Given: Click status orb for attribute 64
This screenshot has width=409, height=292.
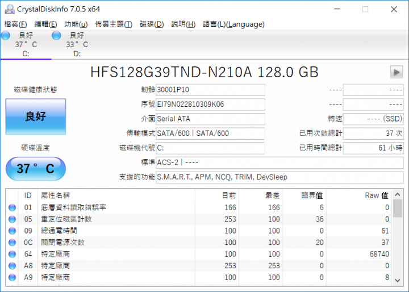Looking at the screenshot, I should point(12,254).
